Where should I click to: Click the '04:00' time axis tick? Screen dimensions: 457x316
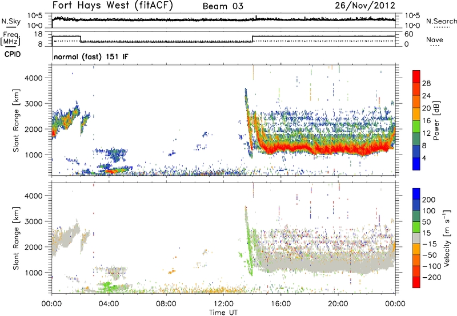(109, 304)
